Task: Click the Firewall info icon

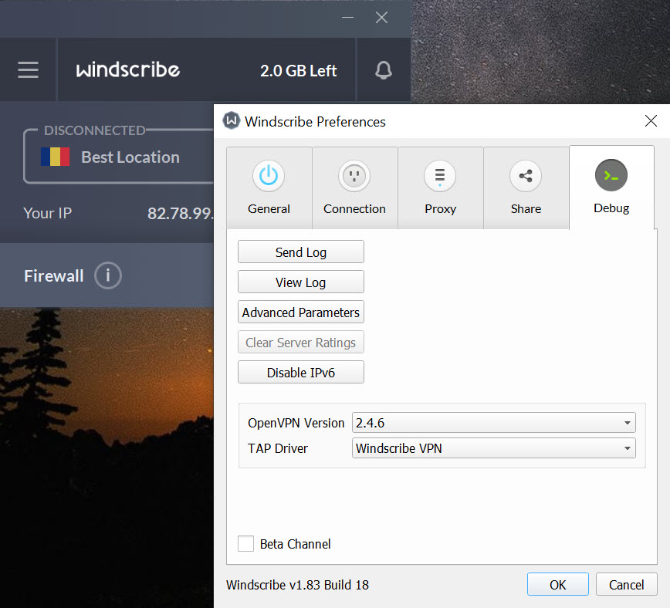Action: pos(108,275)
